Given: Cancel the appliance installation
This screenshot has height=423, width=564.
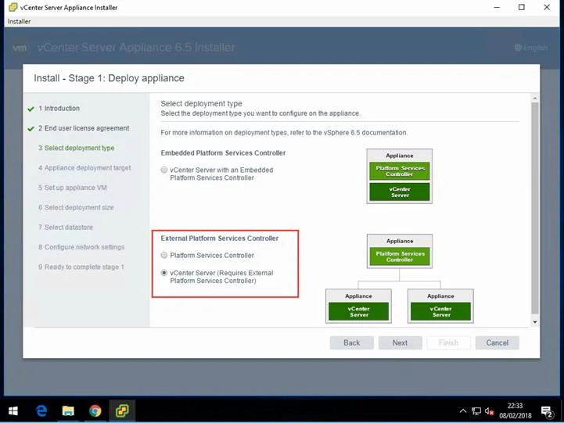Looking at the screenshot, I should (x=497, y=342).
